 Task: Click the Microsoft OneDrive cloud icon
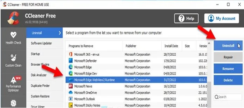click(x=71, y=93)
